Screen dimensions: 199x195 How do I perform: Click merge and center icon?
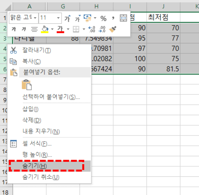pyautogui.click(x=123, y=18)
